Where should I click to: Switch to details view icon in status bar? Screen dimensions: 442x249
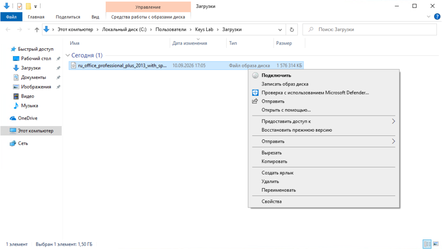(x=427, y=244)
